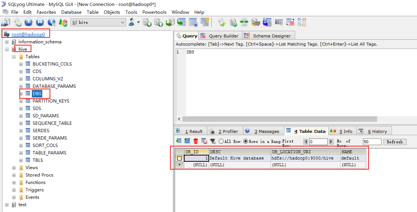Click the Execute Query play icon
Image resolution: width=417 pixels, height=212 pixels.
coord(28,22)
